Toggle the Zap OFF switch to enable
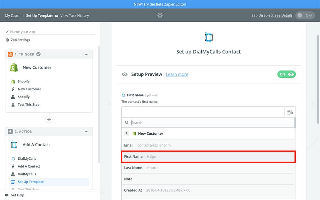320x200 pixels. [x=305, y=15]
